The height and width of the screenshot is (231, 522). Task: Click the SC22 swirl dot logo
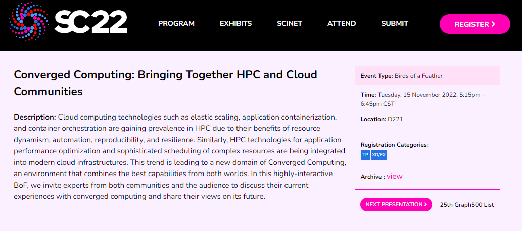click(28, 21)
